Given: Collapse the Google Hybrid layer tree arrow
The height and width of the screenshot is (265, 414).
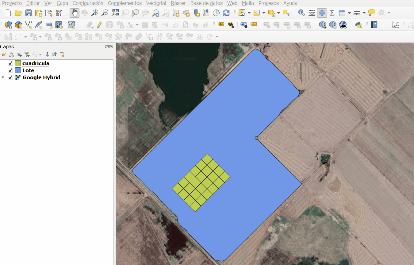Looking at the screenshot, I should click(x=3, y=77).
